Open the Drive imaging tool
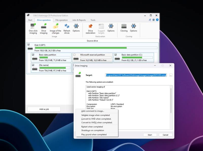This screenshot has width=203, height=151. click(43, 29)
